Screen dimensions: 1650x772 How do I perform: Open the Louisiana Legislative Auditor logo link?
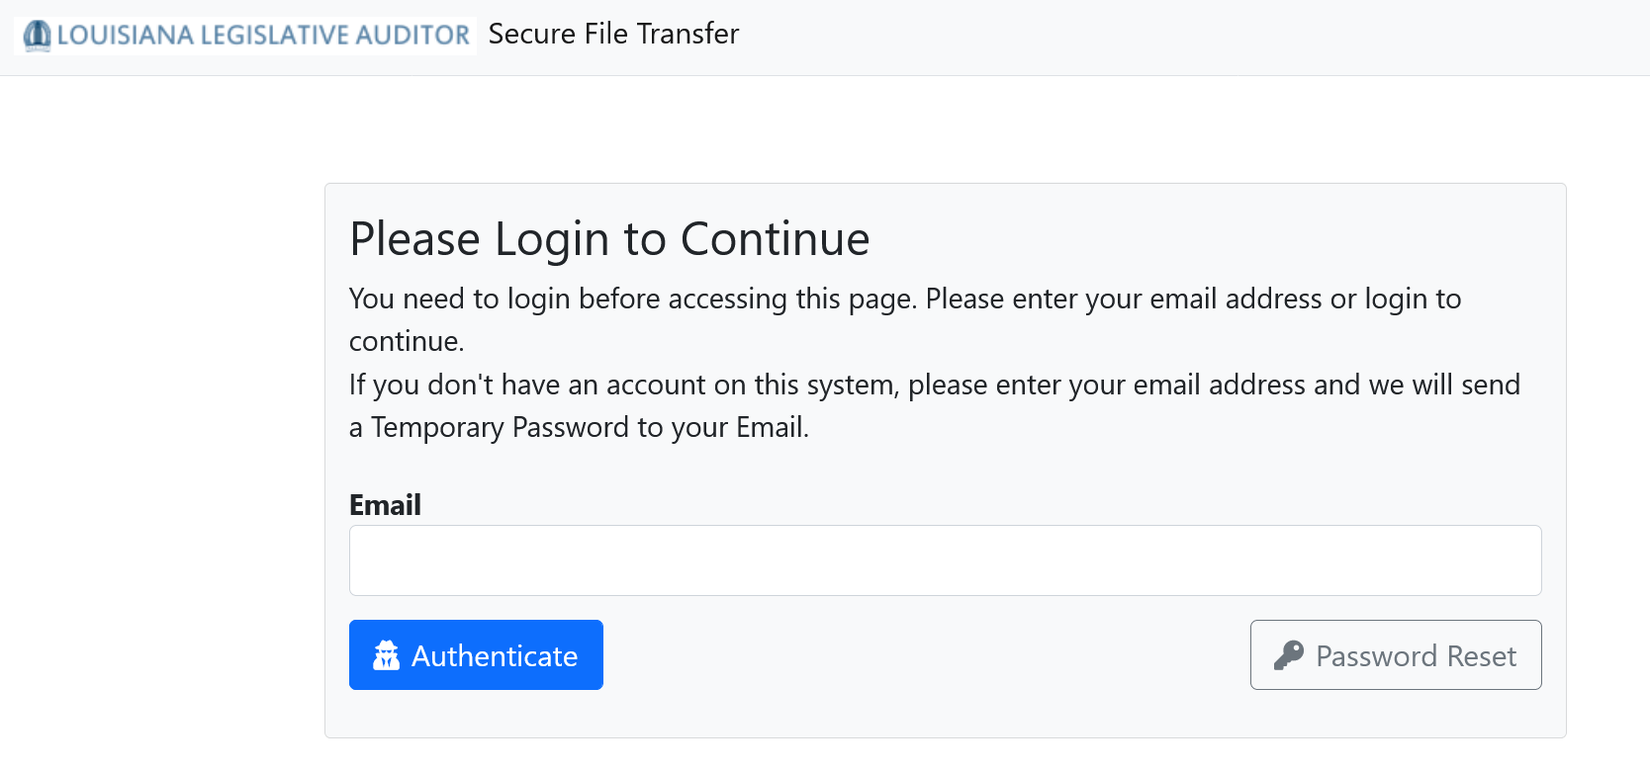coord(246,36)
